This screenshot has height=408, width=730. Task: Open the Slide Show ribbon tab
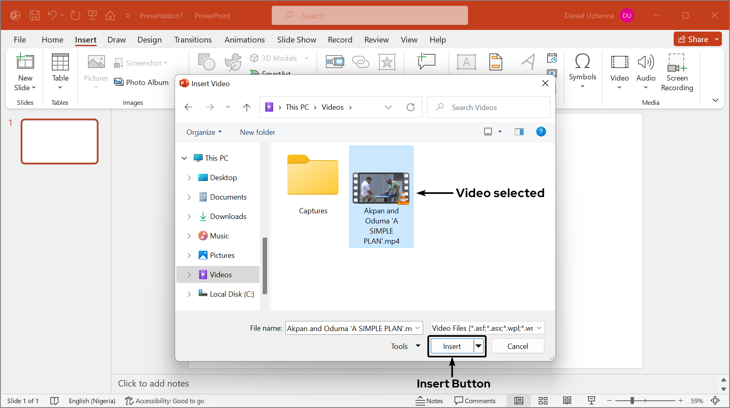coord(296,40)
